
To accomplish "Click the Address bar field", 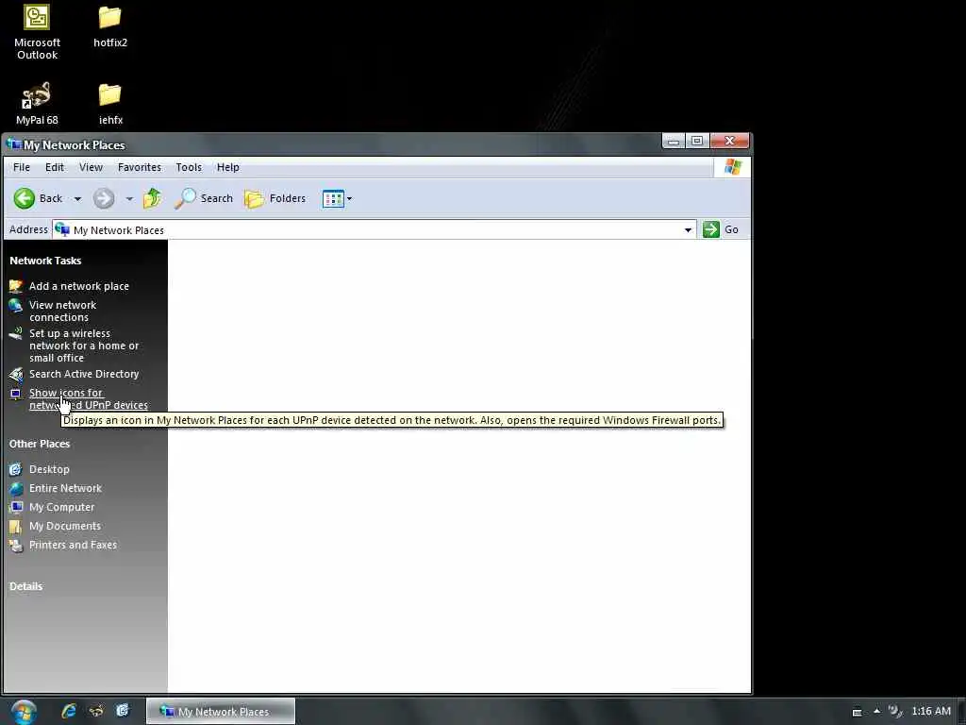I will tap(375, 230).
